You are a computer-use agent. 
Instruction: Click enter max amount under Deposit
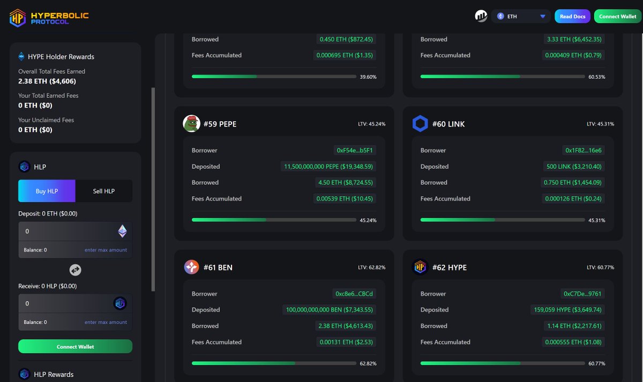point(106,250)
